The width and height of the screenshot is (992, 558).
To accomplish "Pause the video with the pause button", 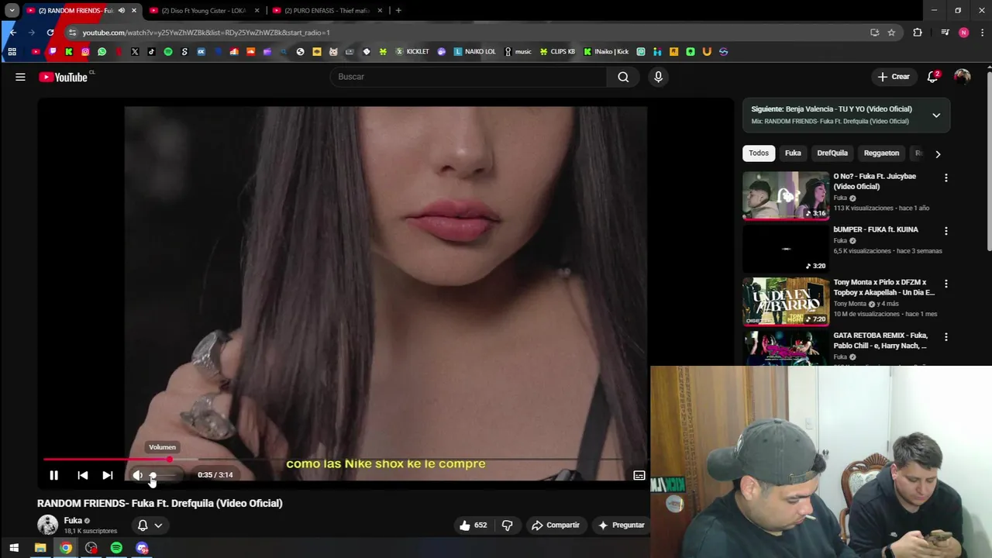I will coord(53,475).
